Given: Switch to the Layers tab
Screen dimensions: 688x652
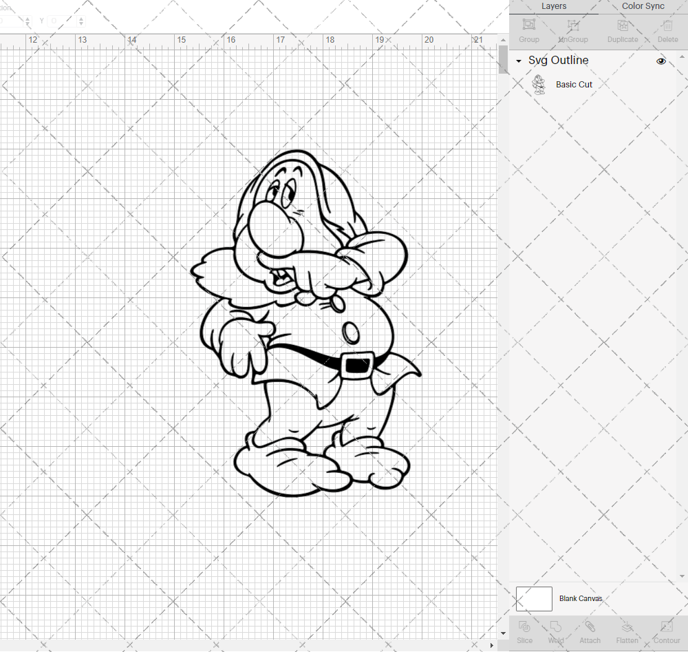Looking at the screenshot, I should (554, 6).
